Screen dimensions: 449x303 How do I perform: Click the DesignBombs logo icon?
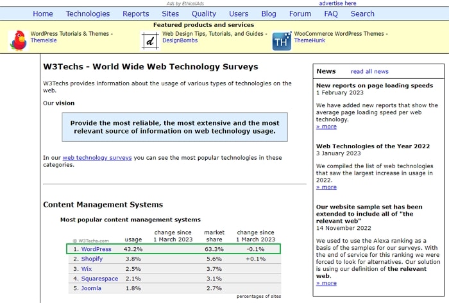coord(150,40)
